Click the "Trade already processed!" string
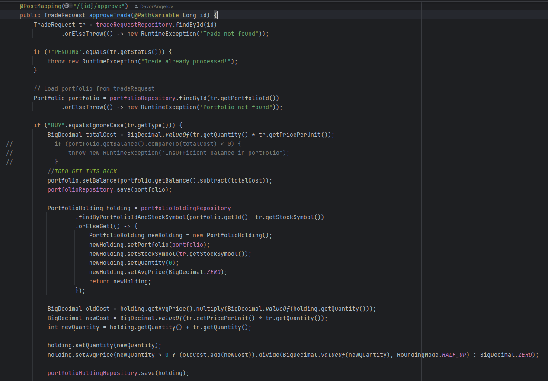The image size is (548, 381). click(186, 61)
